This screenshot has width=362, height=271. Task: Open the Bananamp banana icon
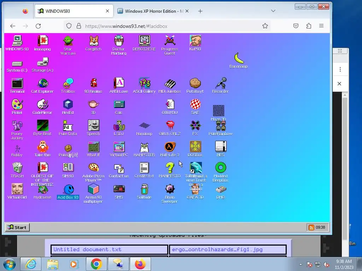pos(239,58)
